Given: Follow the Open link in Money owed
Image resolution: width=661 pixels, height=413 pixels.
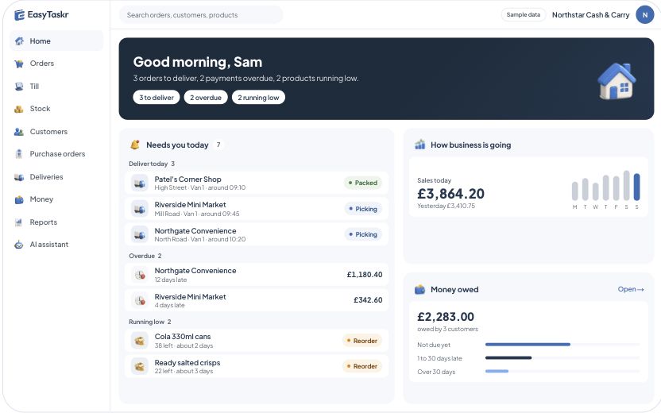Looking at the screenshot, I should pos(631,289).
